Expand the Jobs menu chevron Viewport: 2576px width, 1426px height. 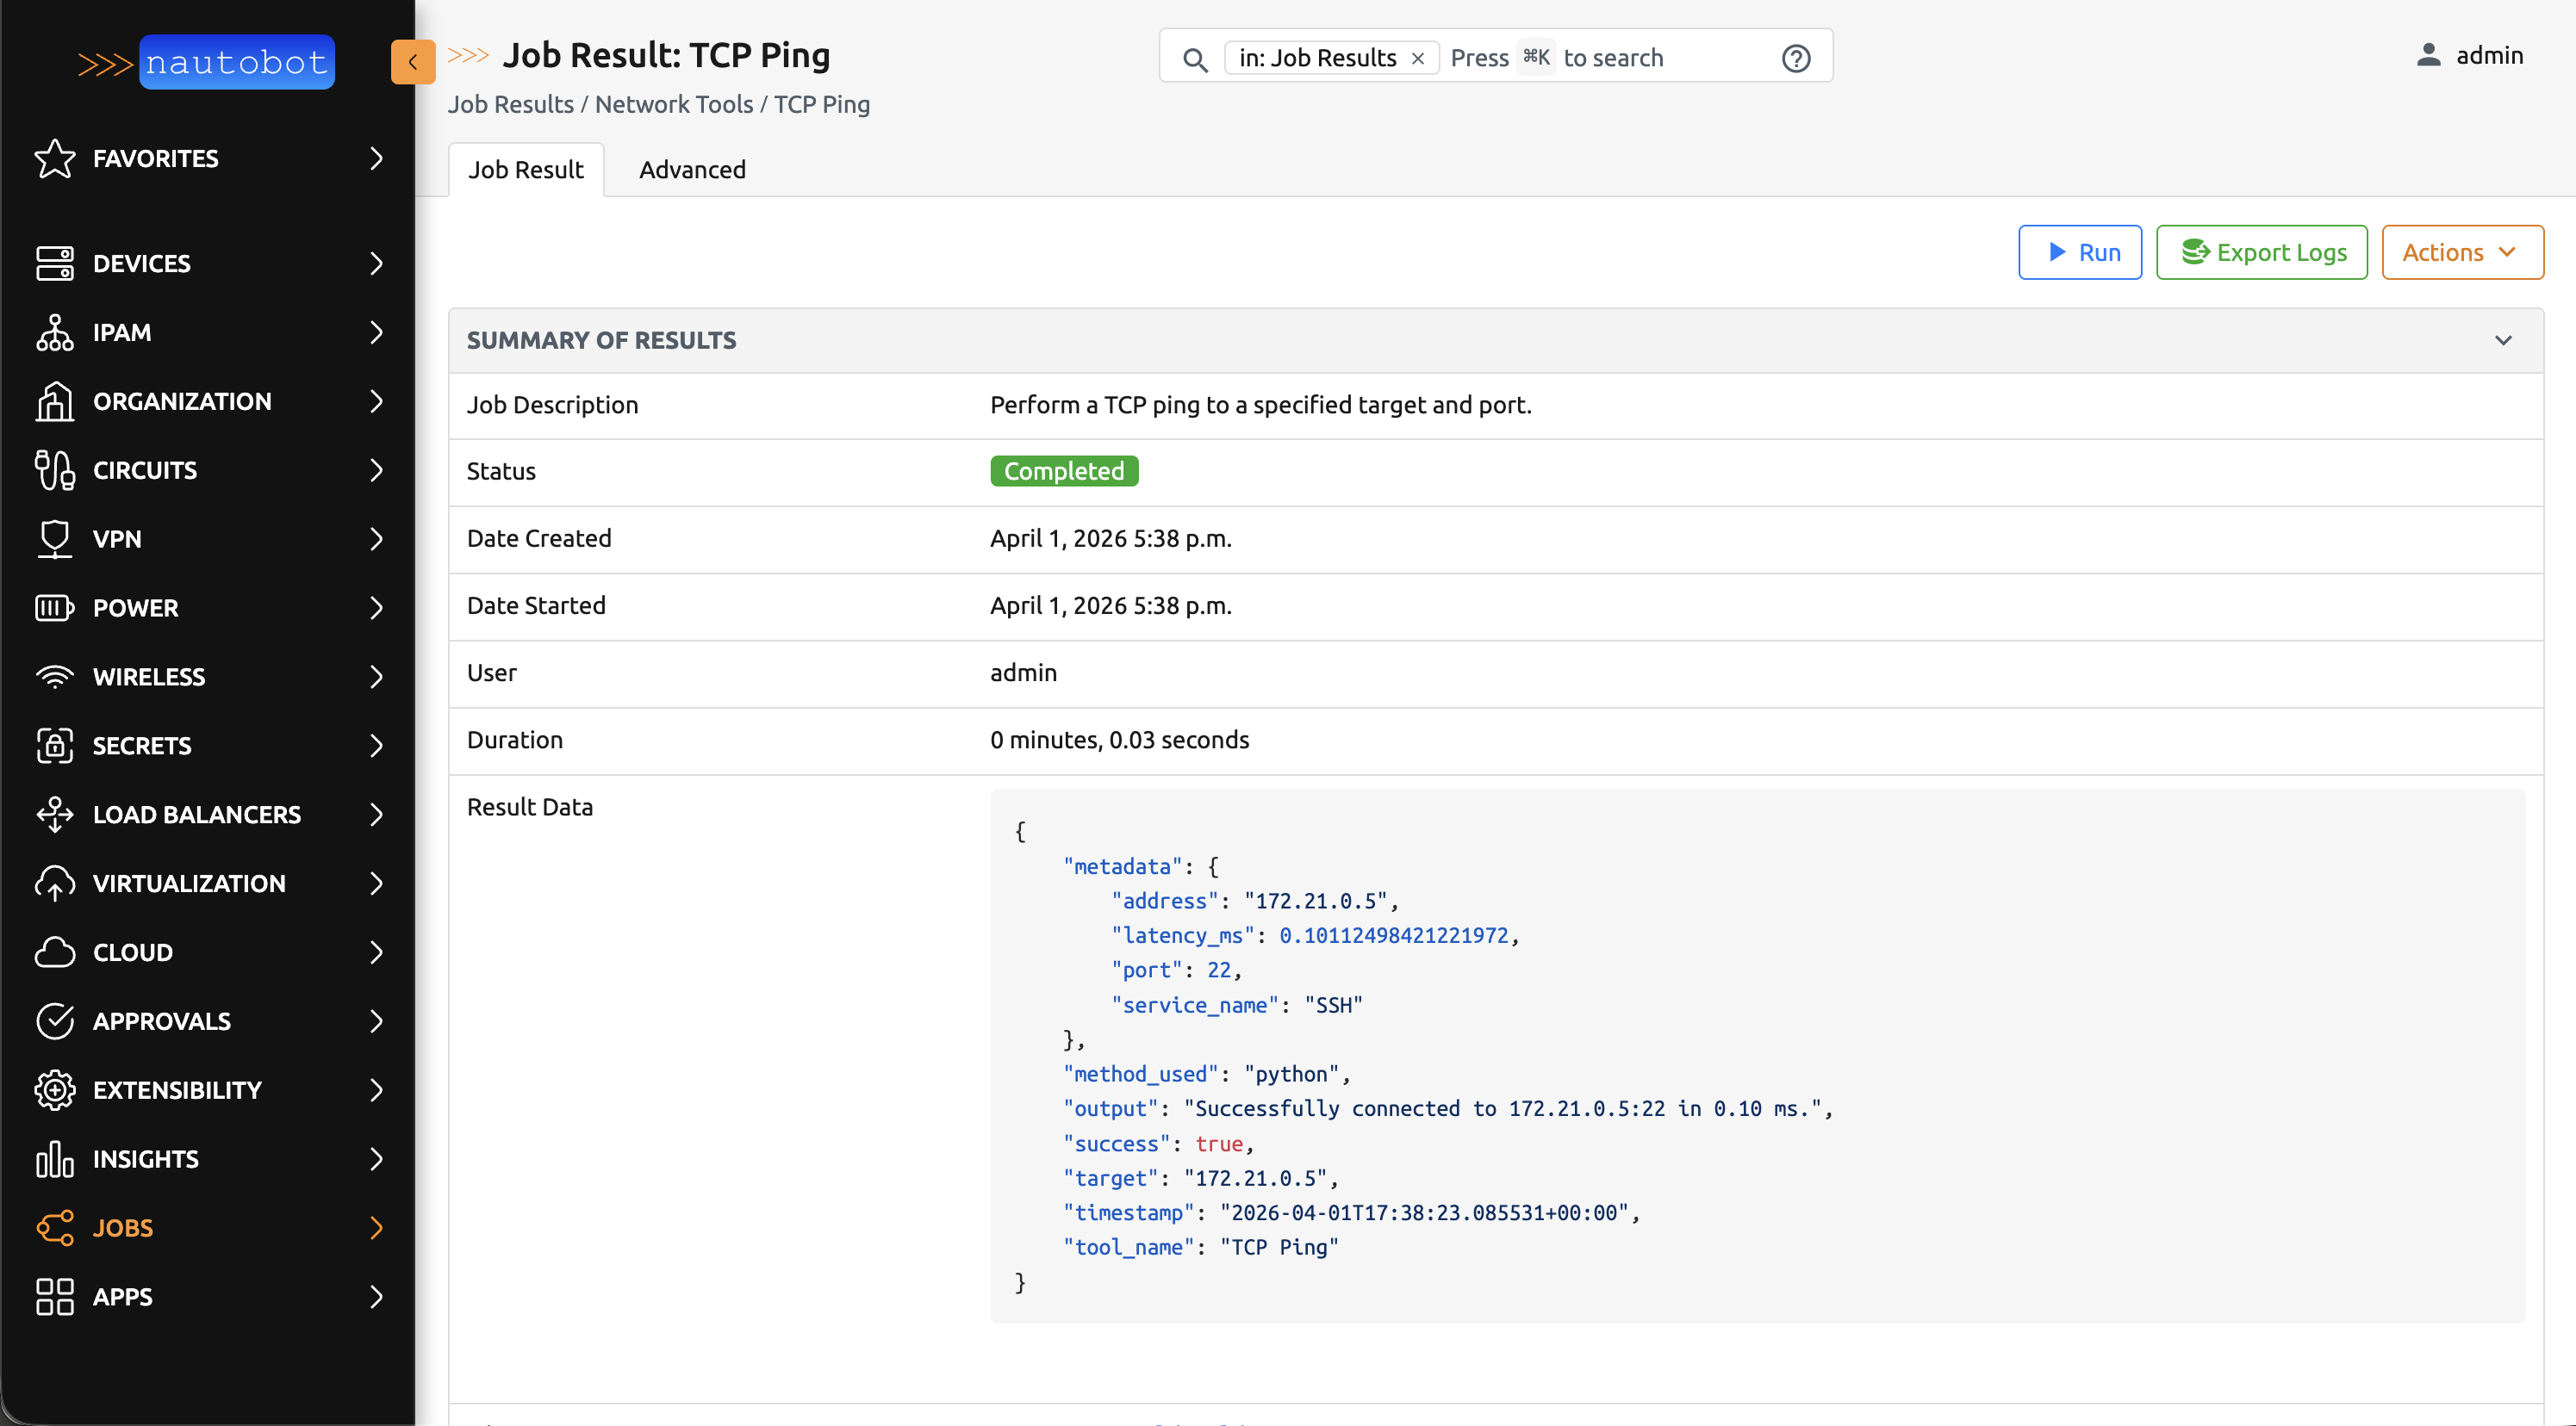click(376, 1227)
